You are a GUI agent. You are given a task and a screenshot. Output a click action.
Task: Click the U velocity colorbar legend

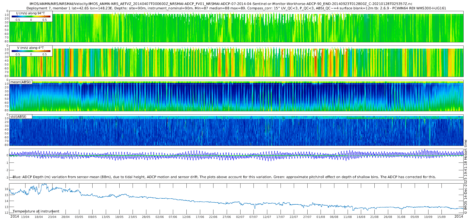point(31,17)
